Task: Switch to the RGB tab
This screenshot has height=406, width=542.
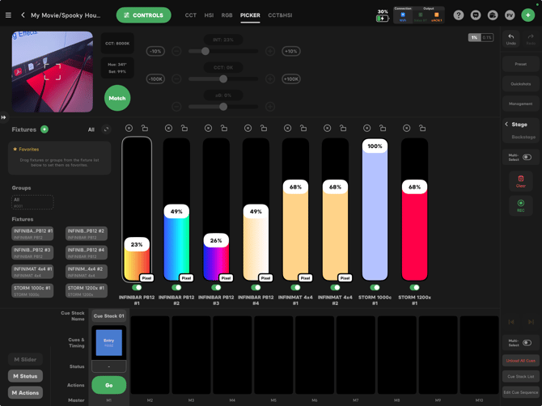Action: (x=227, y=15)
